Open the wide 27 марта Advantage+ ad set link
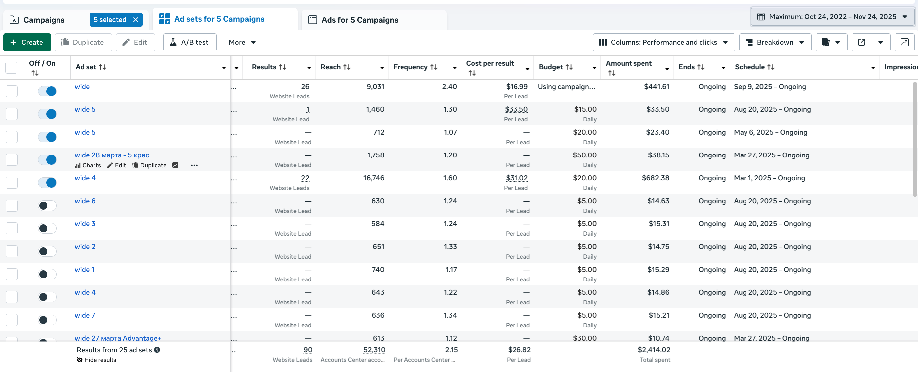 coord(118,338)
